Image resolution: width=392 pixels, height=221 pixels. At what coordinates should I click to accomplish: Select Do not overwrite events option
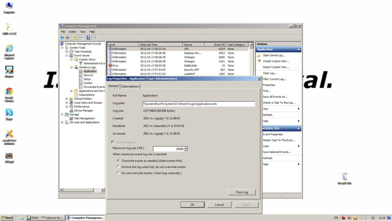(x=118, y=173)
